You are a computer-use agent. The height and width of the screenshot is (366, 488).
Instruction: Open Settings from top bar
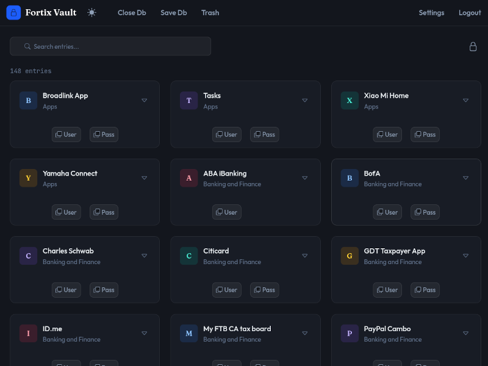pos(431,13)
